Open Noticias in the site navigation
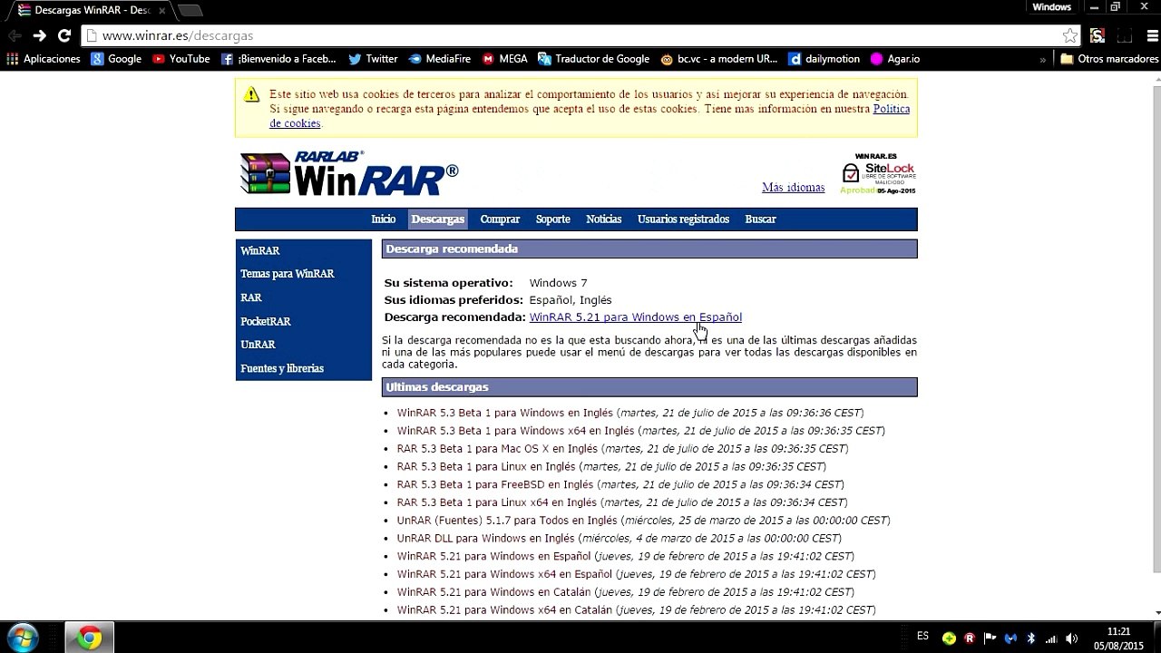 coord(603,219)
